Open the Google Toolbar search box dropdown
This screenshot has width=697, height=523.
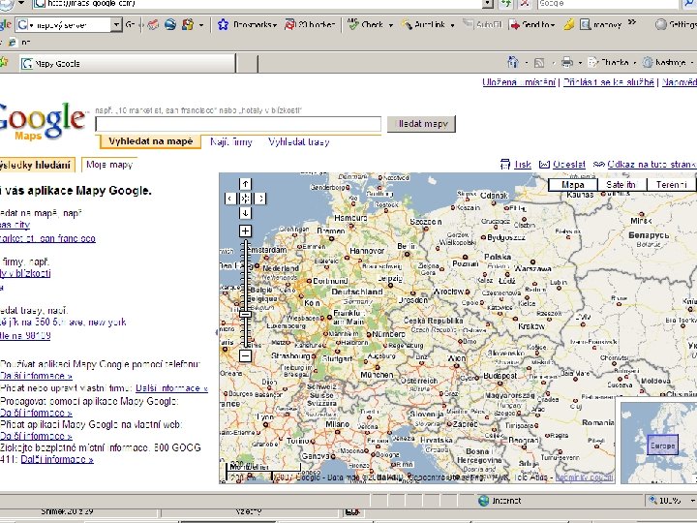(116, 25)
